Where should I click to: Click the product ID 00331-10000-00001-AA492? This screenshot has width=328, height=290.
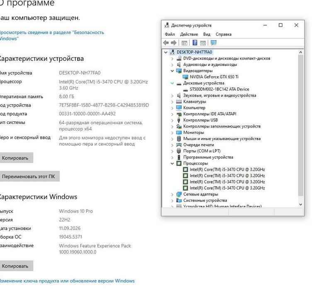pyautogui.click(x=87, y=114)
